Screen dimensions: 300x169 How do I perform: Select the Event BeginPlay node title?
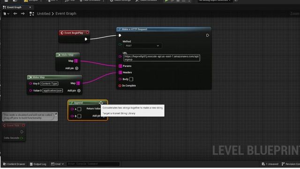pos(74,33)
